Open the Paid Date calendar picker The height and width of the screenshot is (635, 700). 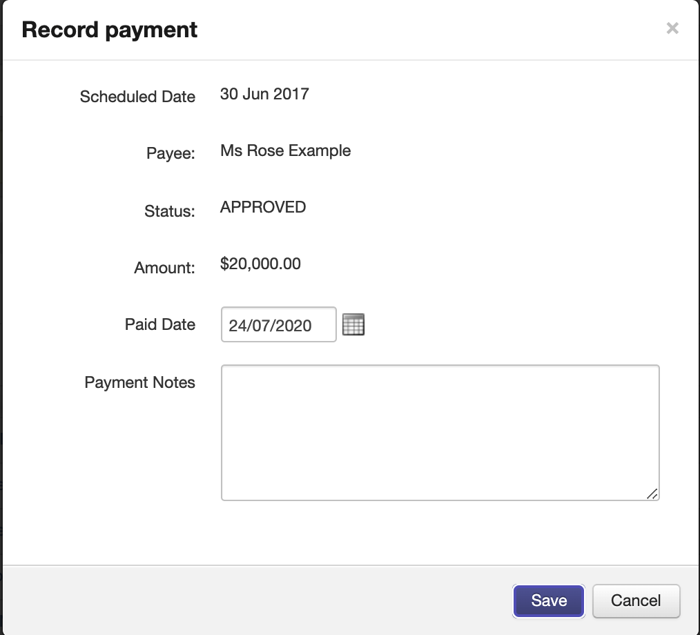pos(353,324)
